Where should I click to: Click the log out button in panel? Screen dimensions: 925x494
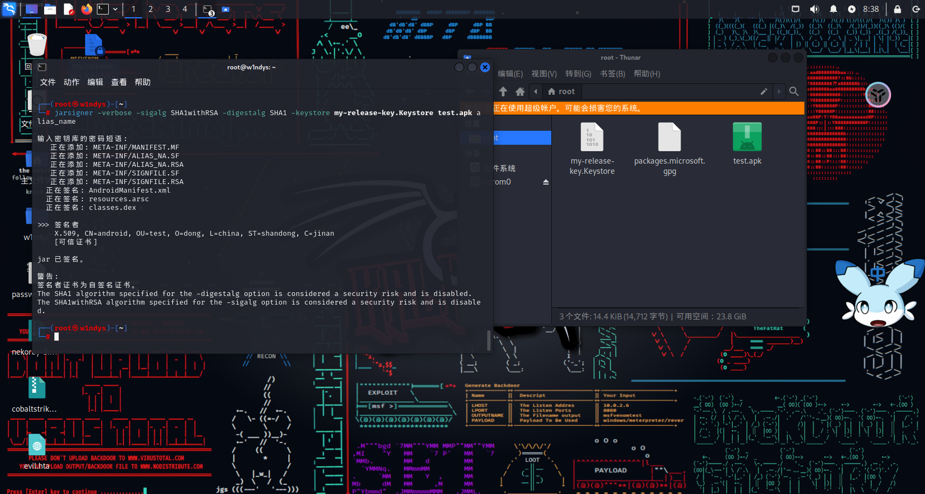[916, 9]
